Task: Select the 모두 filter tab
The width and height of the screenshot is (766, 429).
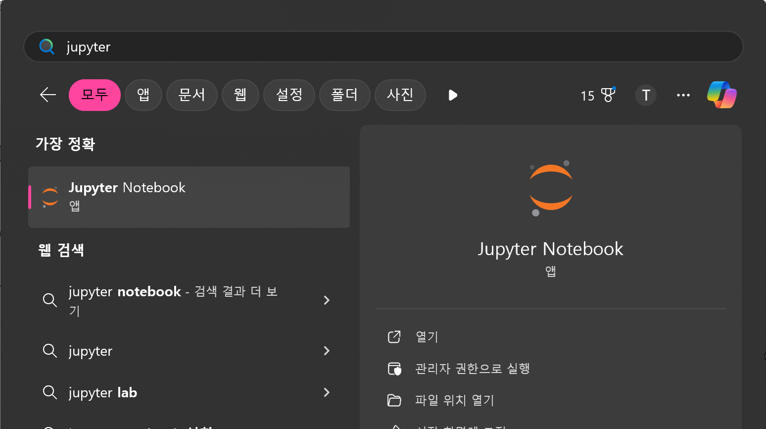Action: coord(95,95)
